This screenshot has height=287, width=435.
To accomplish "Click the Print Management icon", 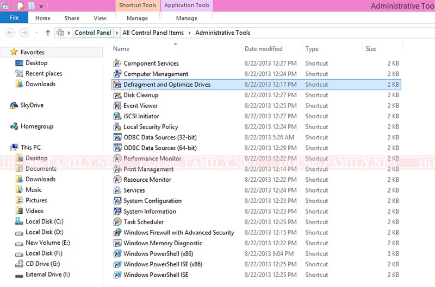I will point(117,169).
